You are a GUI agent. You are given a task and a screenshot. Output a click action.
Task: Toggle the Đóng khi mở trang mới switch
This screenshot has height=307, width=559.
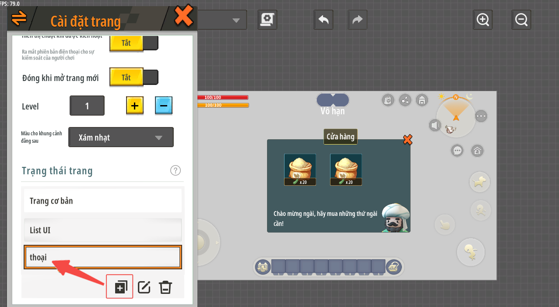point(134,78)
